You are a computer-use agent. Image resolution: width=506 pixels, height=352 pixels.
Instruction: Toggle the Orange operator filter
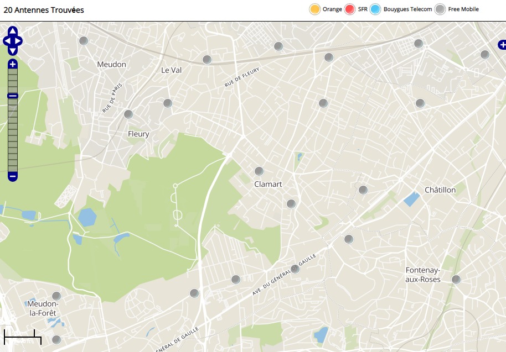coord(315,9)
